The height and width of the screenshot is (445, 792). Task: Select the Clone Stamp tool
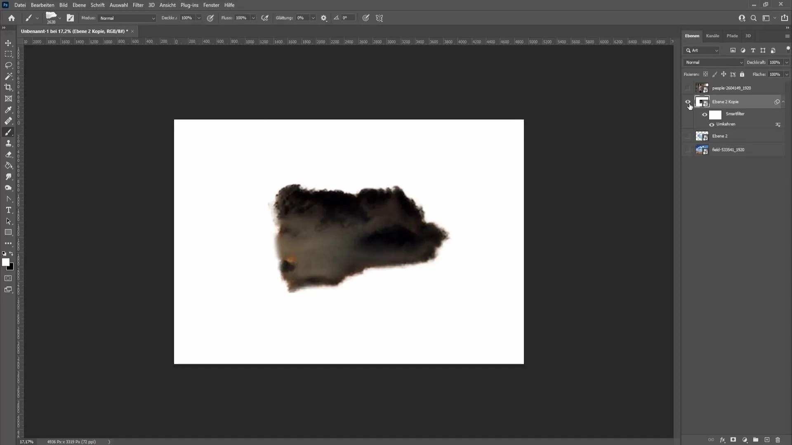[x=8, y=143]
